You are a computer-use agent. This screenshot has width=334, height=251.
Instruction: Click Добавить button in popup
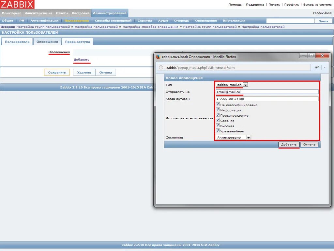point(289,144)
